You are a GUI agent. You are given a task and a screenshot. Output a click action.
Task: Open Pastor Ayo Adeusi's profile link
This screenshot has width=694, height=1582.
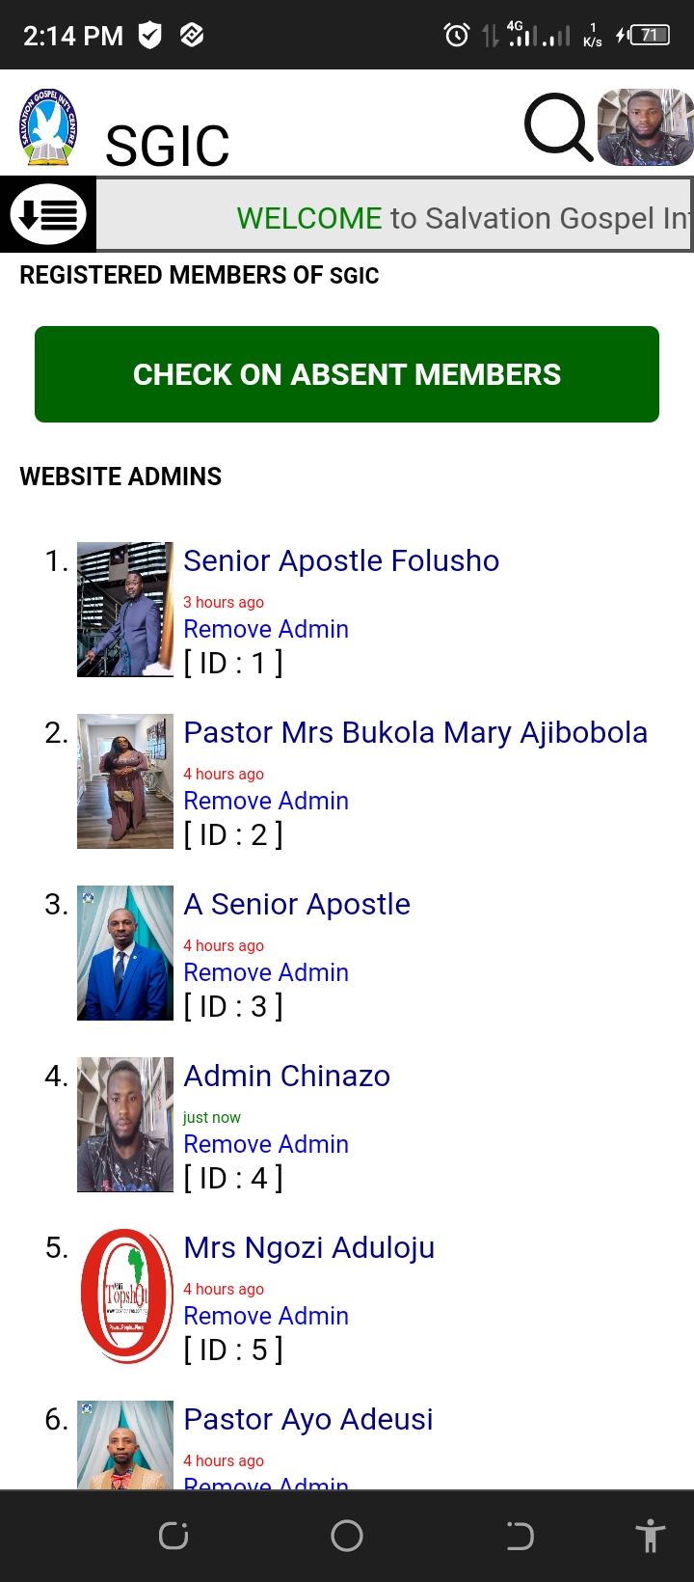coord(308,1419)
